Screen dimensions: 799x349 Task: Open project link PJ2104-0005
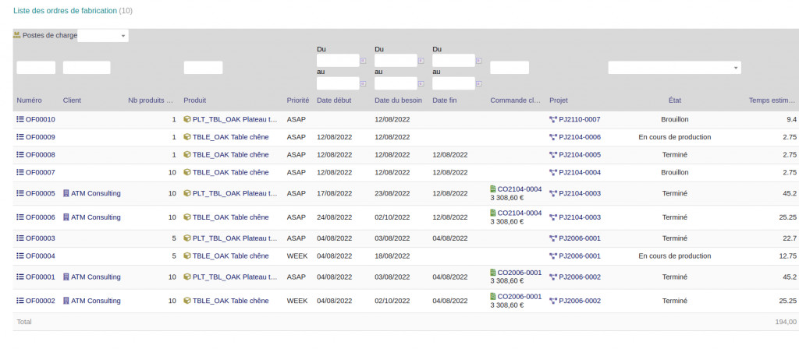click(580, 155)
